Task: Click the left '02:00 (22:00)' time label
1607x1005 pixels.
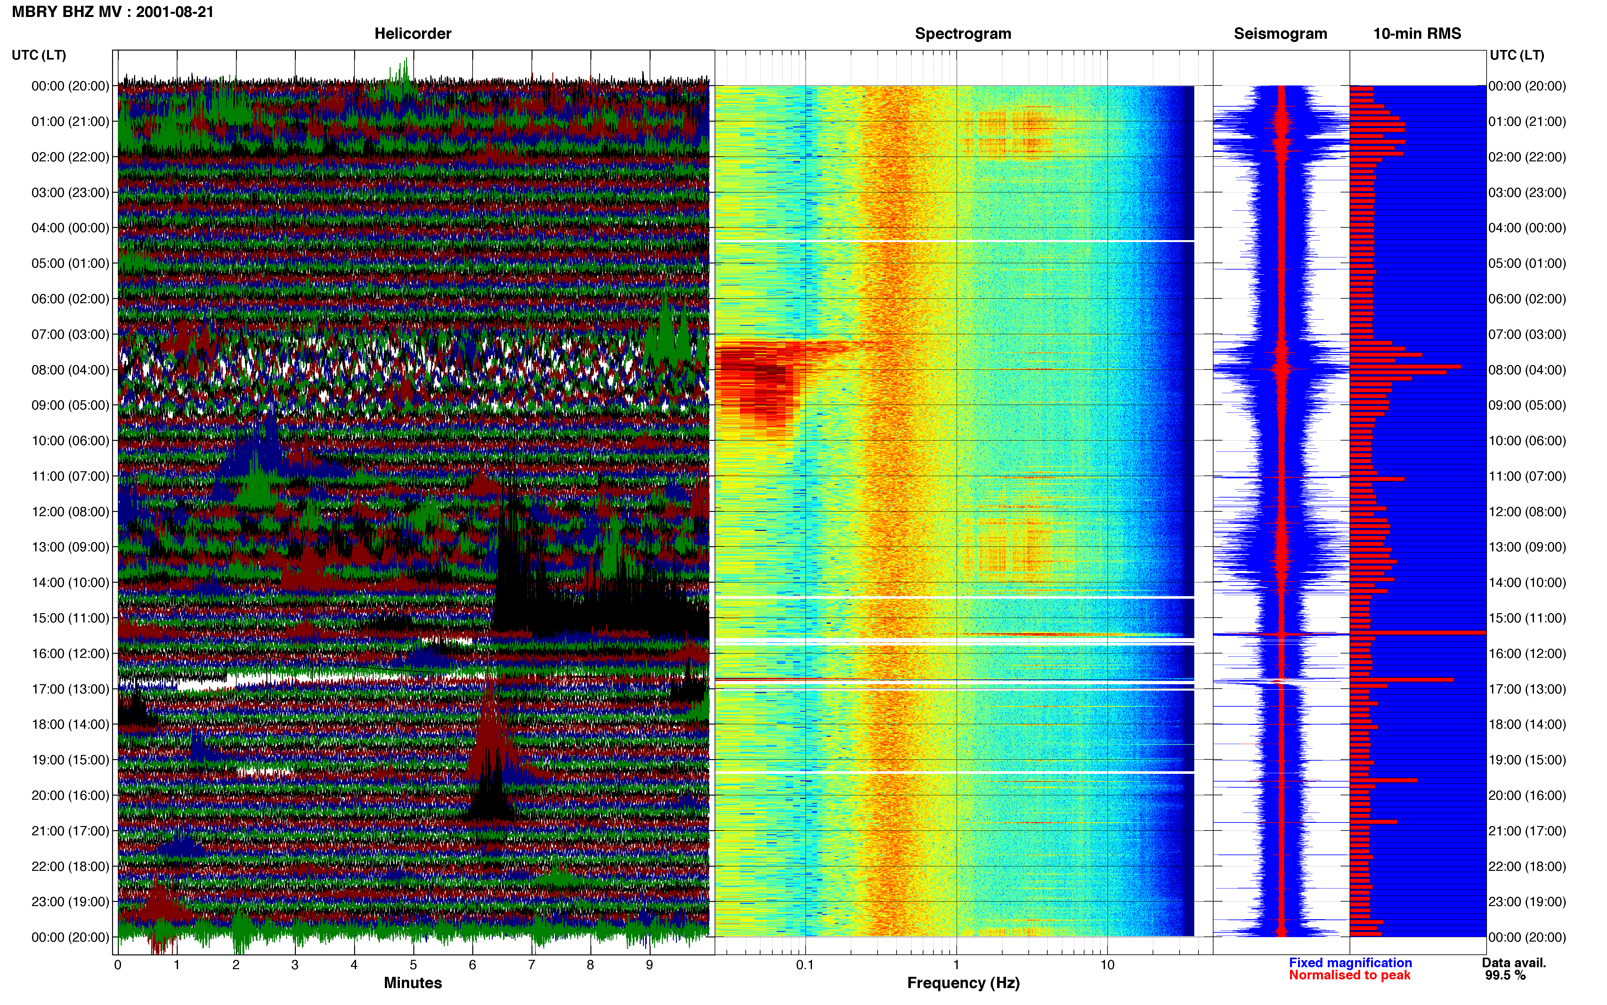Action: 70,157
